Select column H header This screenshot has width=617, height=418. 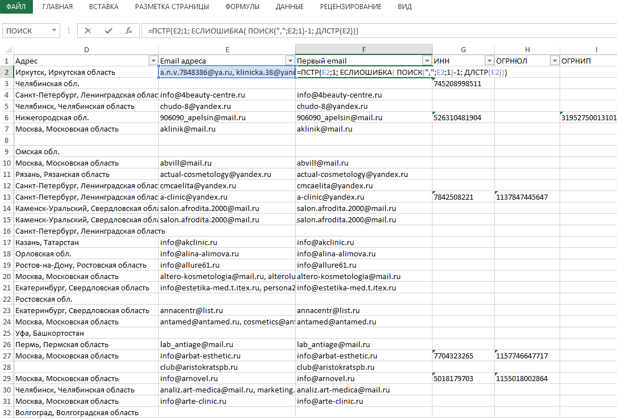coord(527,49)
